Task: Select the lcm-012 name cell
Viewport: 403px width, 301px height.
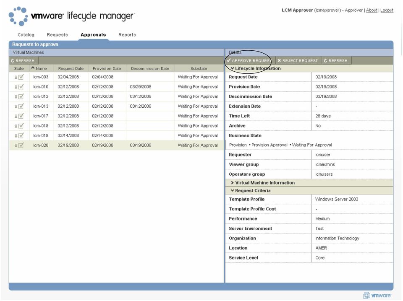Action: coord(41,96)
